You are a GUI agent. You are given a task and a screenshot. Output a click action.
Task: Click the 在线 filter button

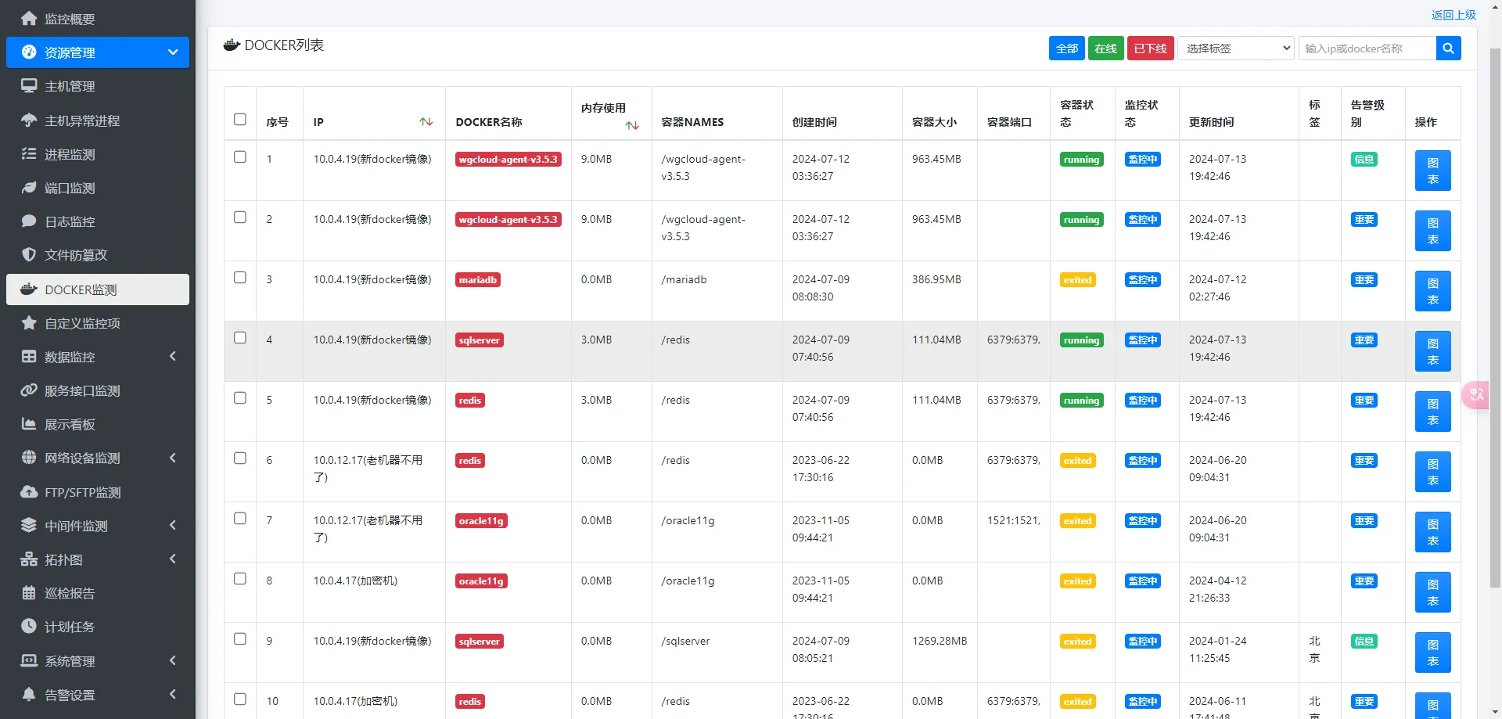pyautogui.click(x=1105, y=49)
